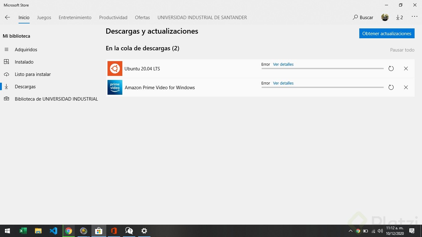The height and width of the screenshot is (237, 422).
Task: Click the Ubuntu download progress bar
Action: [323, 69]
